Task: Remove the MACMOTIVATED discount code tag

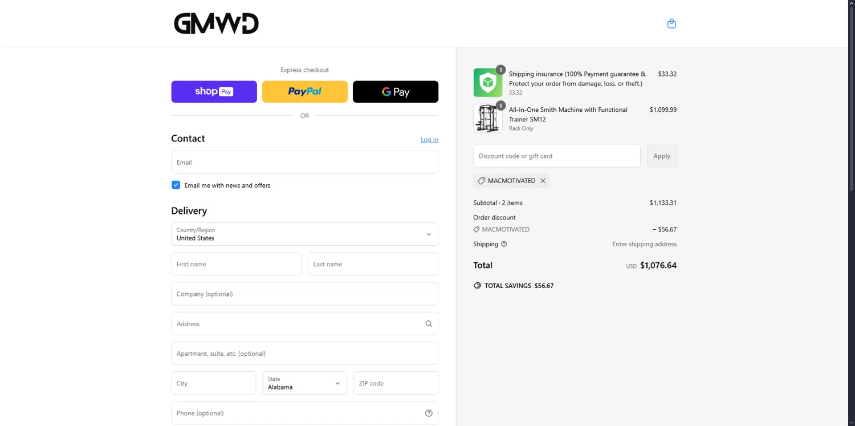Action: (543, 181)
